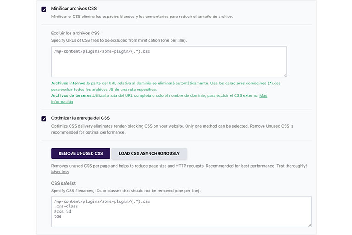Click the Excluir los archivos CSS heading

pyautogui.click(x=76, y=33)
